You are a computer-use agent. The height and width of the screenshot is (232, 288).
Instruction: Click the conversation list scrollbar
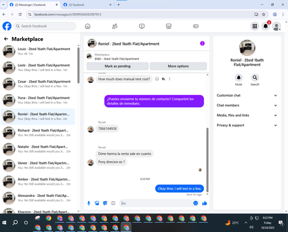point(78,65)
